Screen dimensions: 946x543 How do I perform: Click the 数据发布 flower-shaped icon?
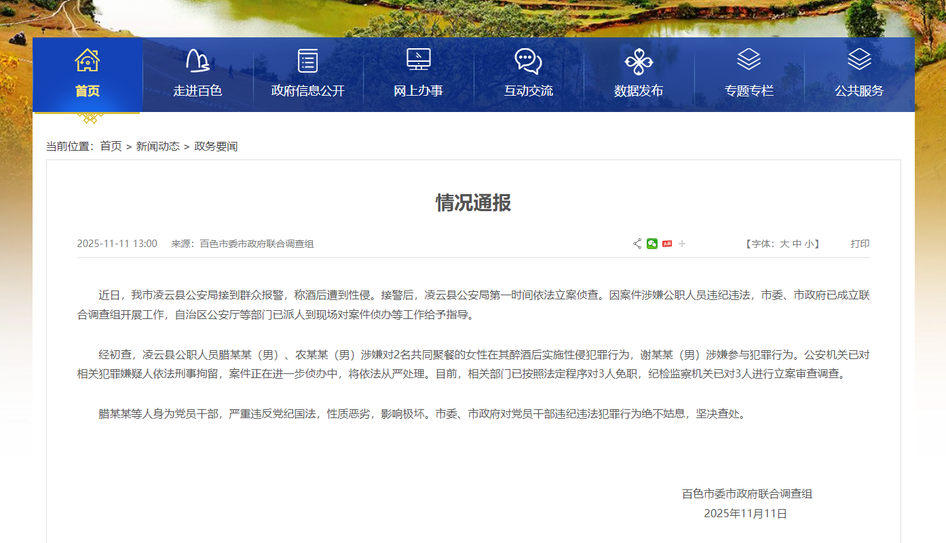click(639, 62)
